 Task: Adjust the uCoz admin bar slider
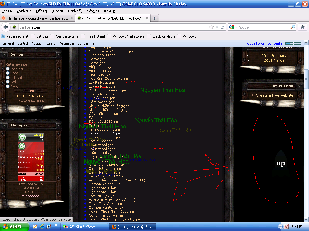(293, 43)
